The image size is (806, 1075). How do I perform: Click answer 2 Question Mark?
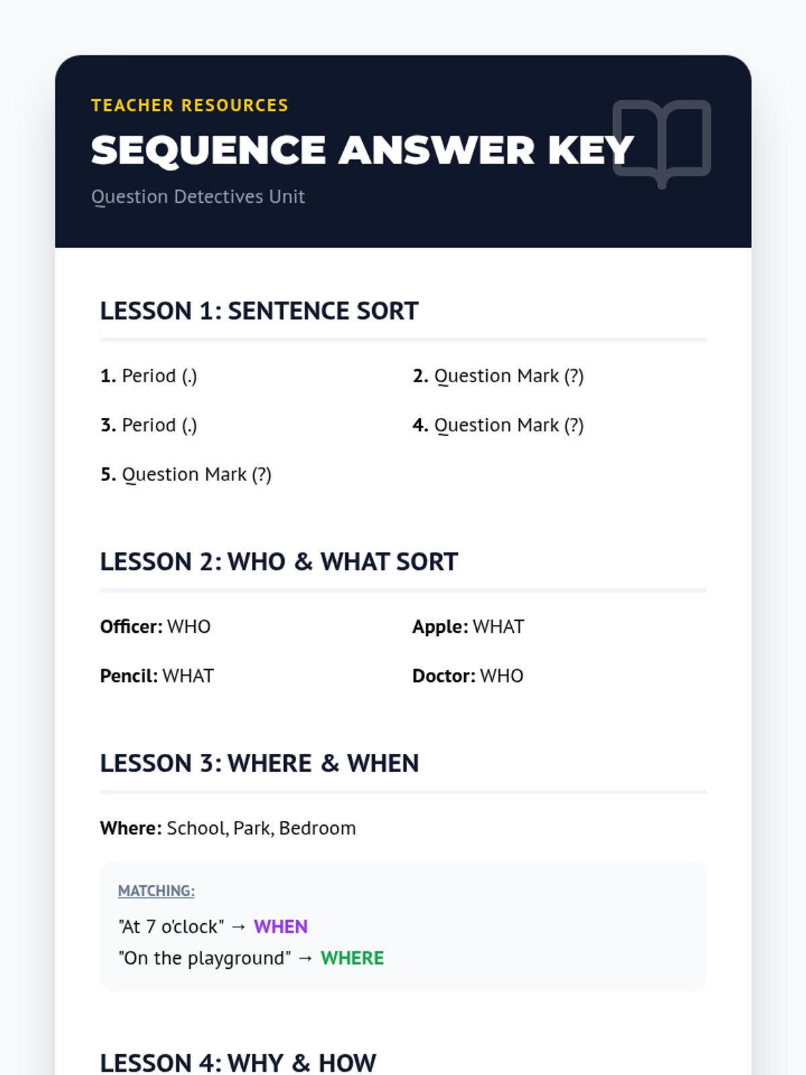[498, 376]
